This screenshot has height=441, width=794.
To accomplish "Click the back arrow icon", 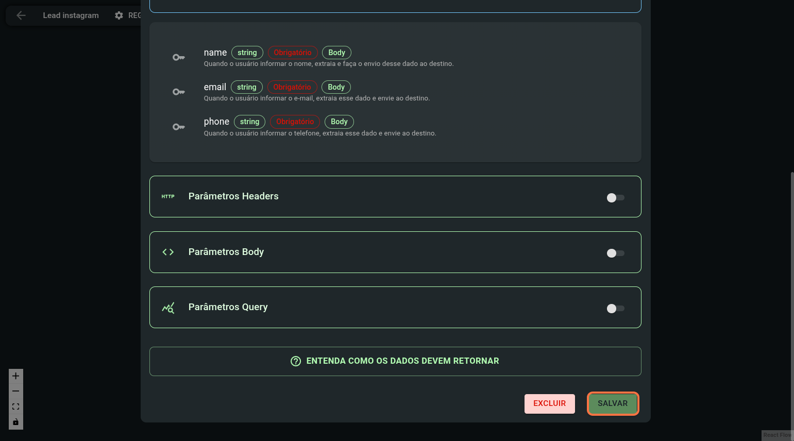I will (x=21, y=15).
